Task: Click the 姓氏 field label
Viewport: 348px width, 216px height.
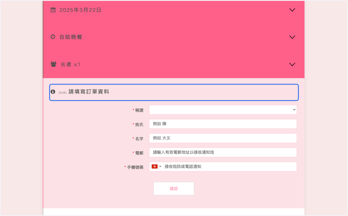Action: coord(139,124)
